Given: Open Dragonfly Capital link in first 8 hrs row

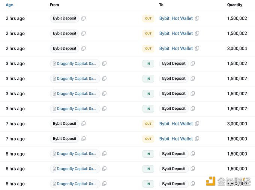Looking at the screenshot, I should (76, 154).
